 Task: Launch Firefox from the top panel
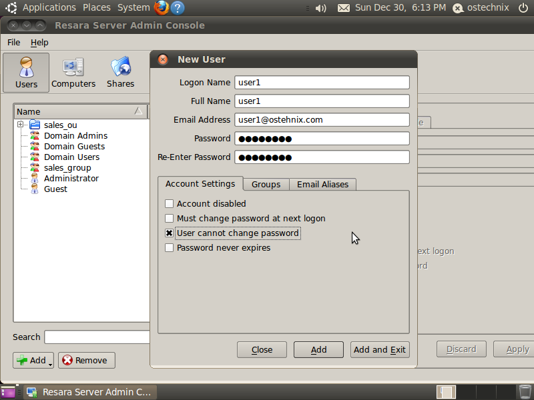point(162,7)
